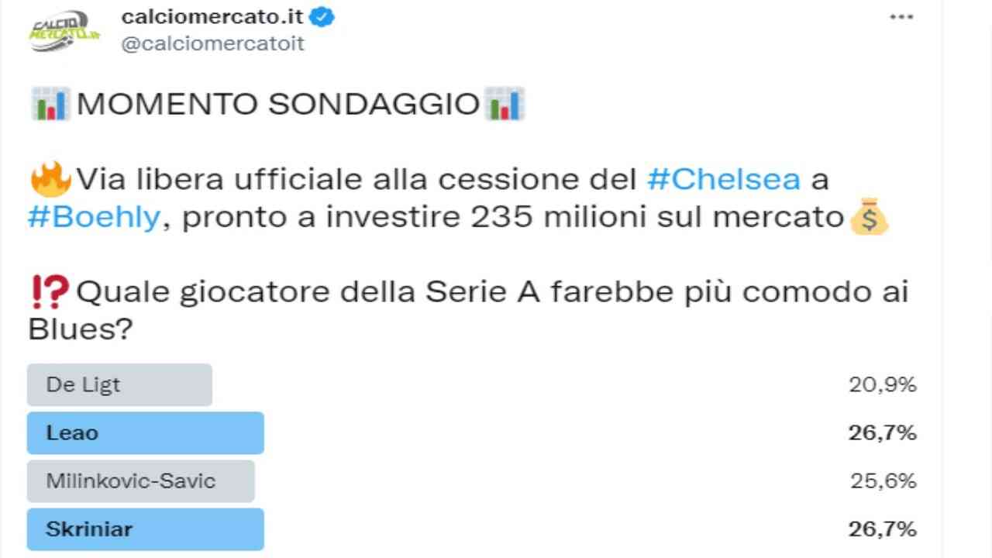Open the #Chelsea hashtag link
This screenshot has height=558, width=992.
pos(723,180)
